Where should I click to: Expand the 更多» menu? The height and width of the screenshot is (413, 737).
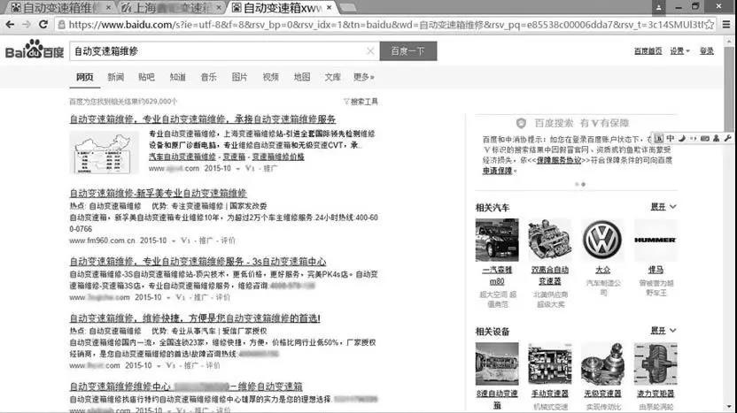(x=364, y=77)
